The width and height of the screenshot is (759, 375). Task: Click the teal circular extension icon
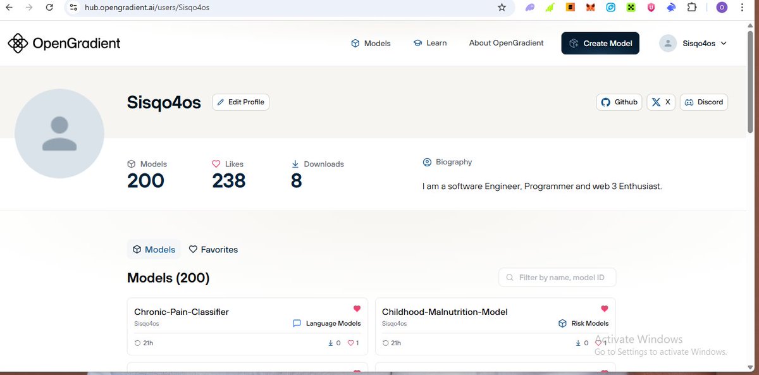tap(610, 8)
